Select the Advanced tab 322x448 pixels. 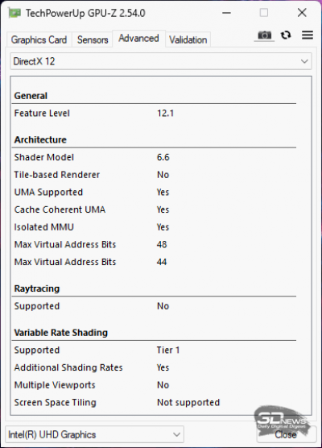pos(138,39)
